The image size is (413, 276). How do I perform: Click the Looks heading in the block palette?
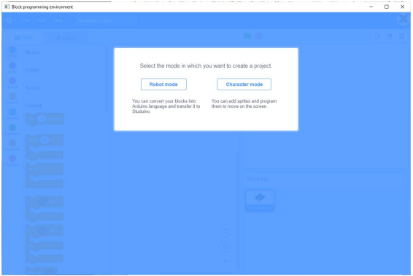(x=32, y=70)
